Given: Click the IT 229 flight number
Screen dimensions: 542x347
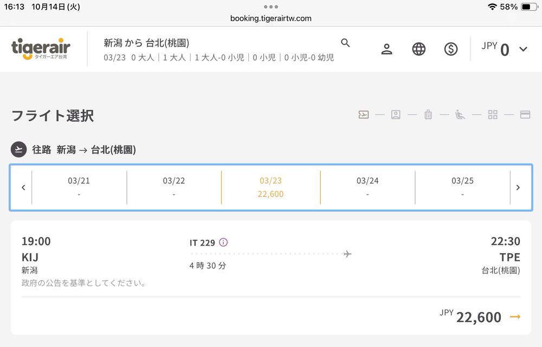Looking at the screenshot, I should pos(202,242).
